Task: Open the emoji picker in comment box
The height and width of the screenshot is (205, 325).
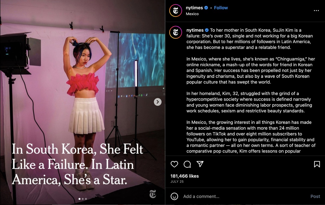Action: point(174,196)
